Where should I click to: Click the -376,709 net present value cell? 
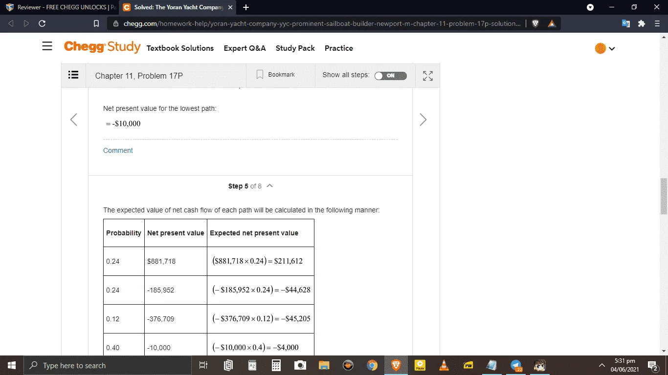click(176, 319)
